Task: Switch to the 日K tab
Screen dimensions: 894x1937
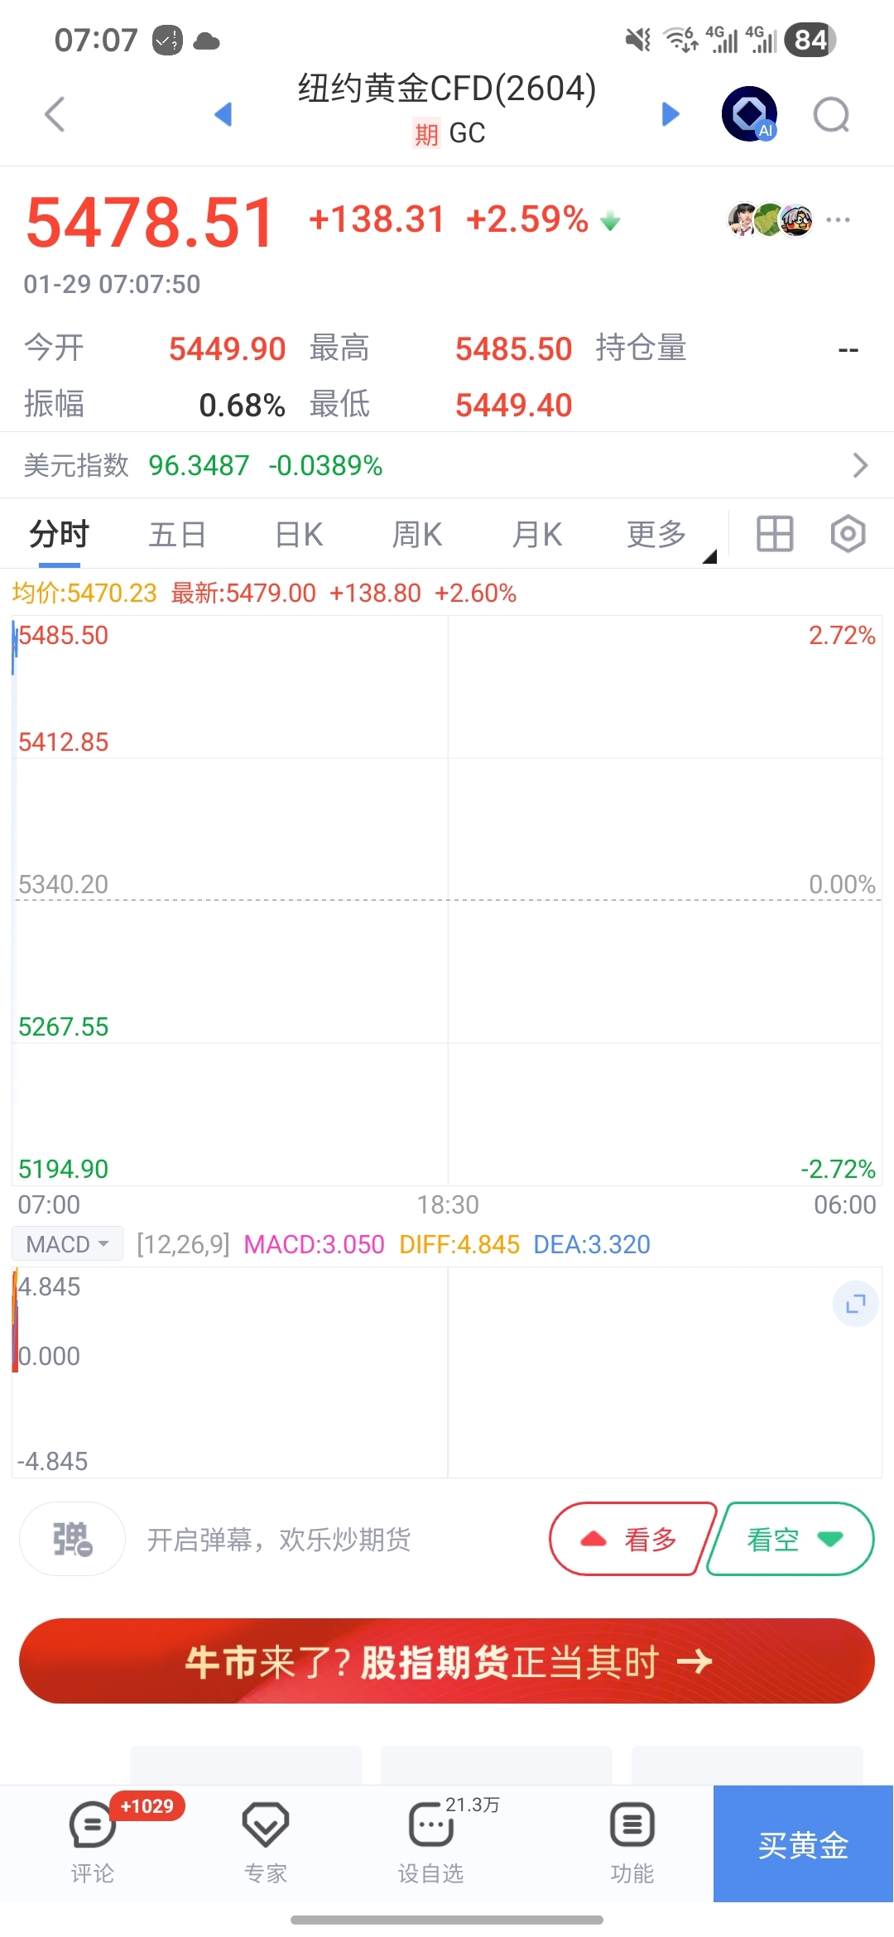Action: 299,535
